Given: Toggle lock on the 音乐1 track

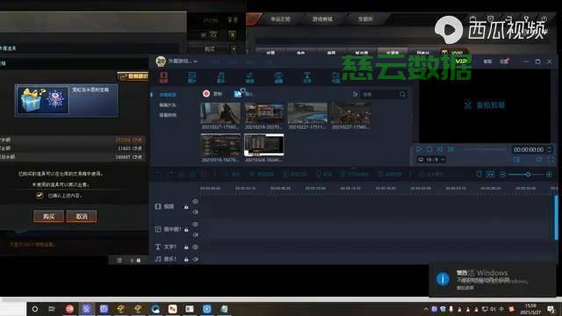Looking at the screenshot, I should click(186, 259).
